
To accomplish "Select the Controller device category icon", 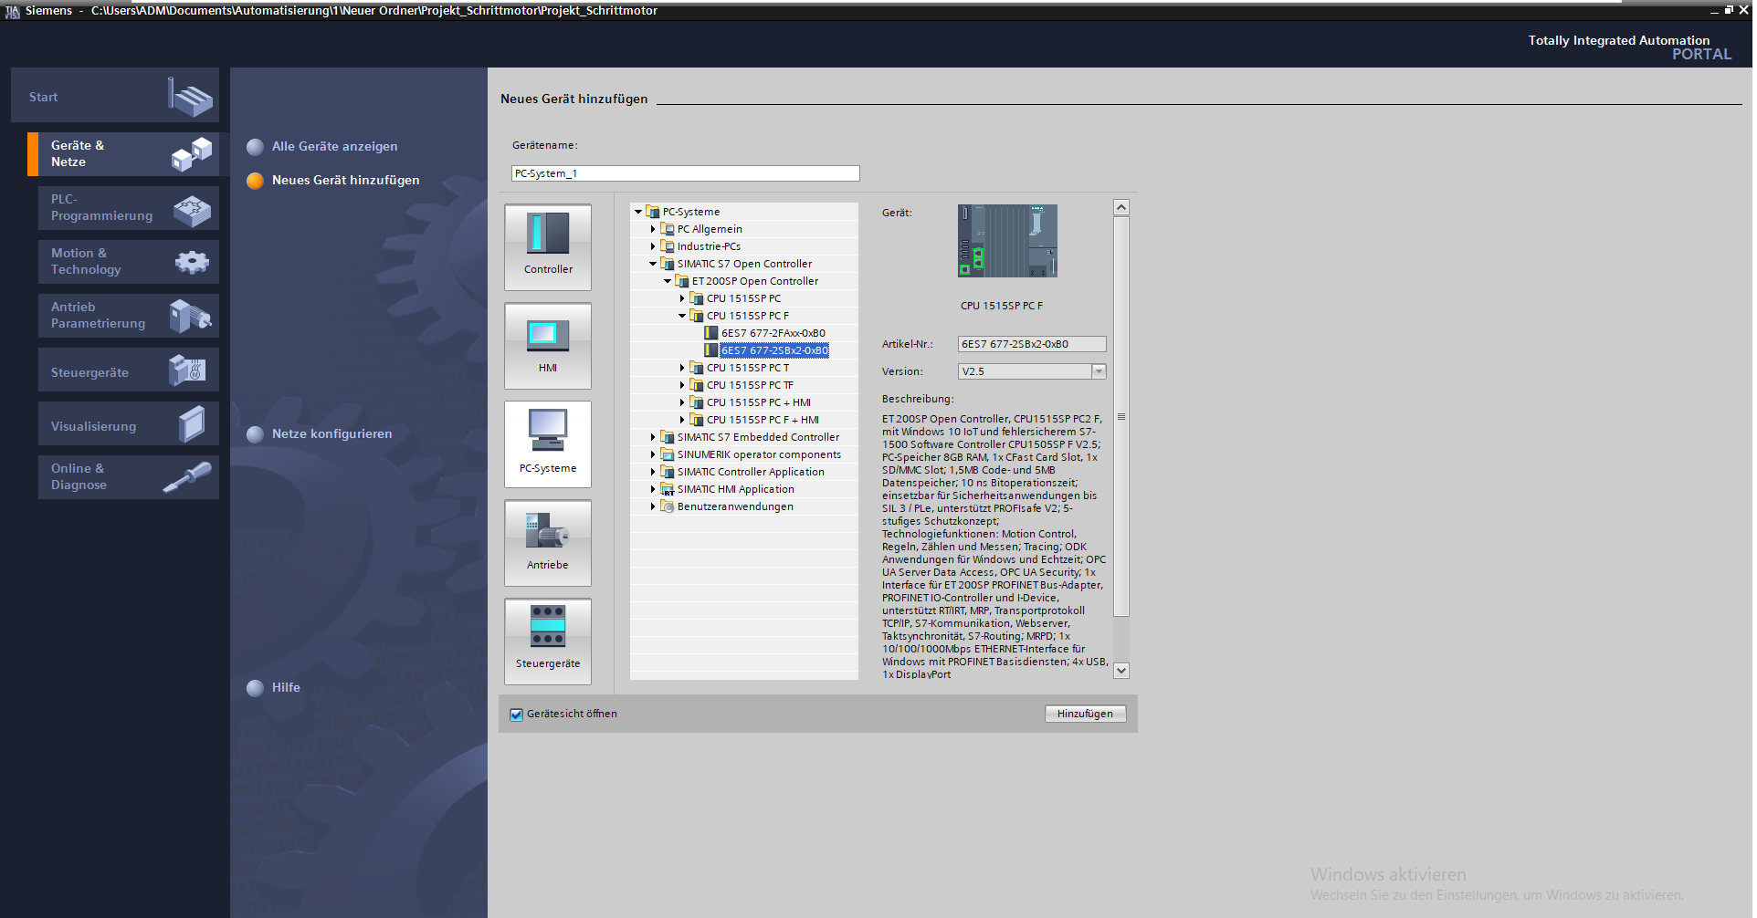I will pos(548,246).
